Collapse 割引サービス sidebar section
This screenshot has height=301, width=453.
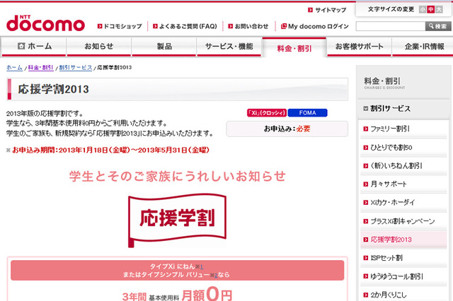pyautogui.click(x=366, y=109)
